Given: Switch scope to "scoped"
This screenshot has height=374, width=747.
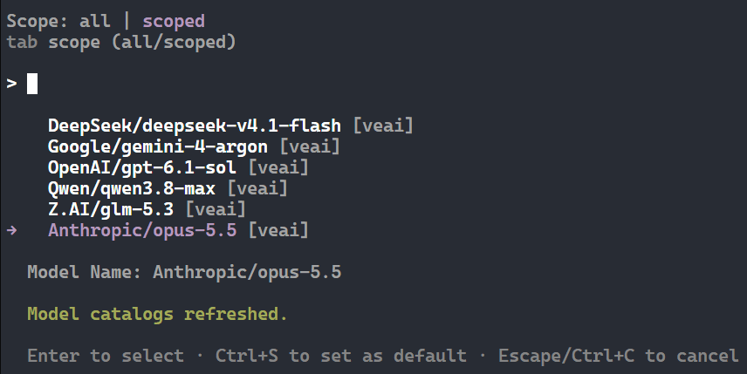Looking at the screenshot, I should [x=174, y=22].
